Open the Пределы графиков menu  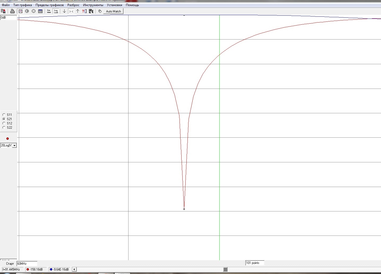coord(50,5)
